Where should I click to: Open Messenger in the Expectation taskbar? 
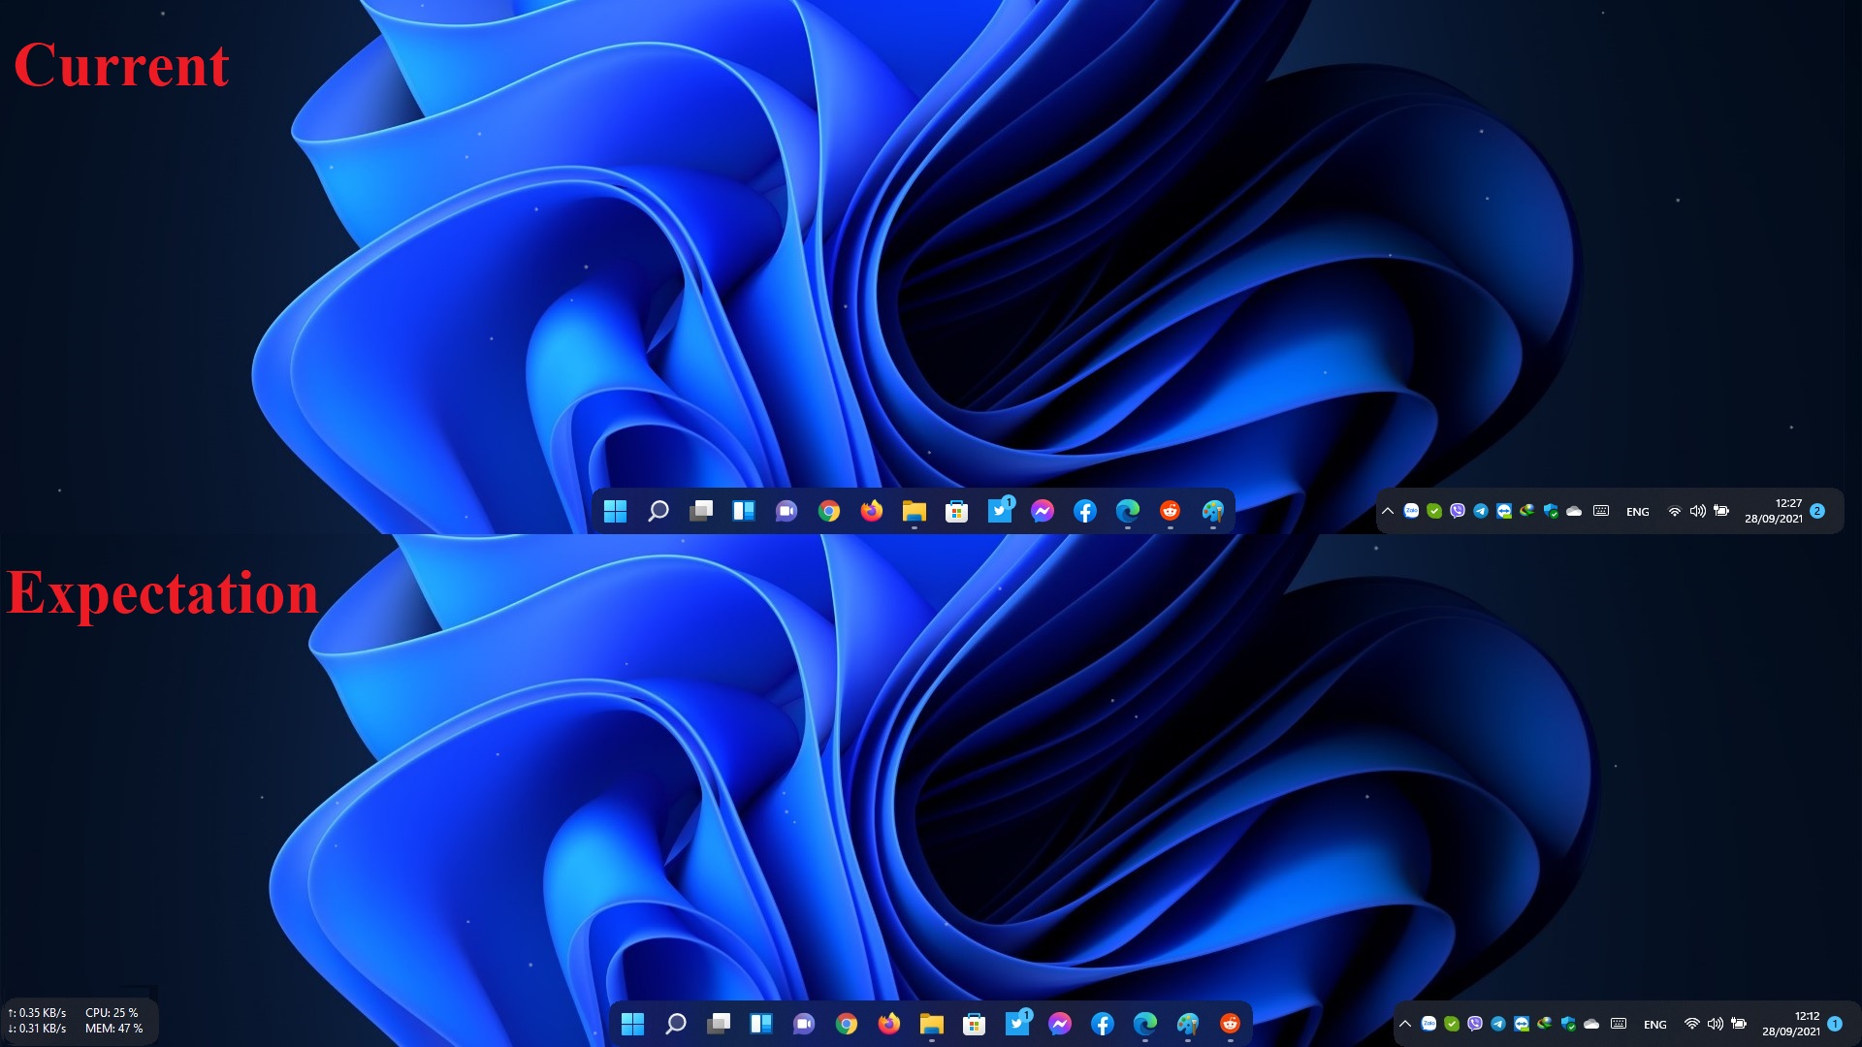pos(1060,1024)
